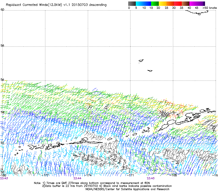Click the note 'Data buffer is 22 hrs'

tap(55, 186)
